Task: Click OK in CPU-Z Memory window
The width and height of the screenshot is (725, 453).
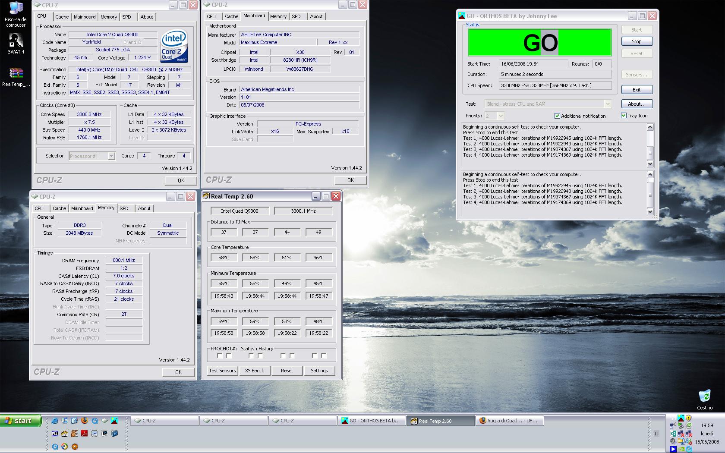Action: (178, 372)
